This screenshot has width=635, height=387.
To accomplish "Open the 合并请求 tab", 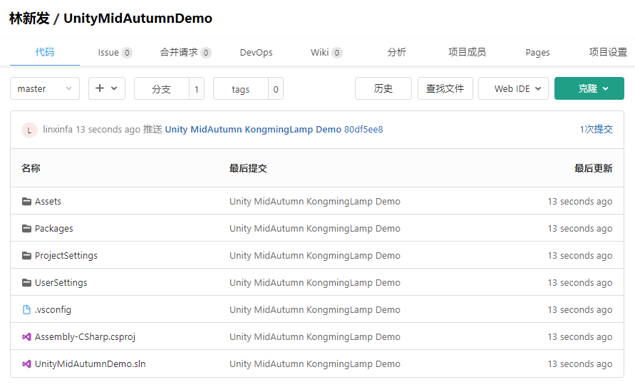I will pos(185,52).
